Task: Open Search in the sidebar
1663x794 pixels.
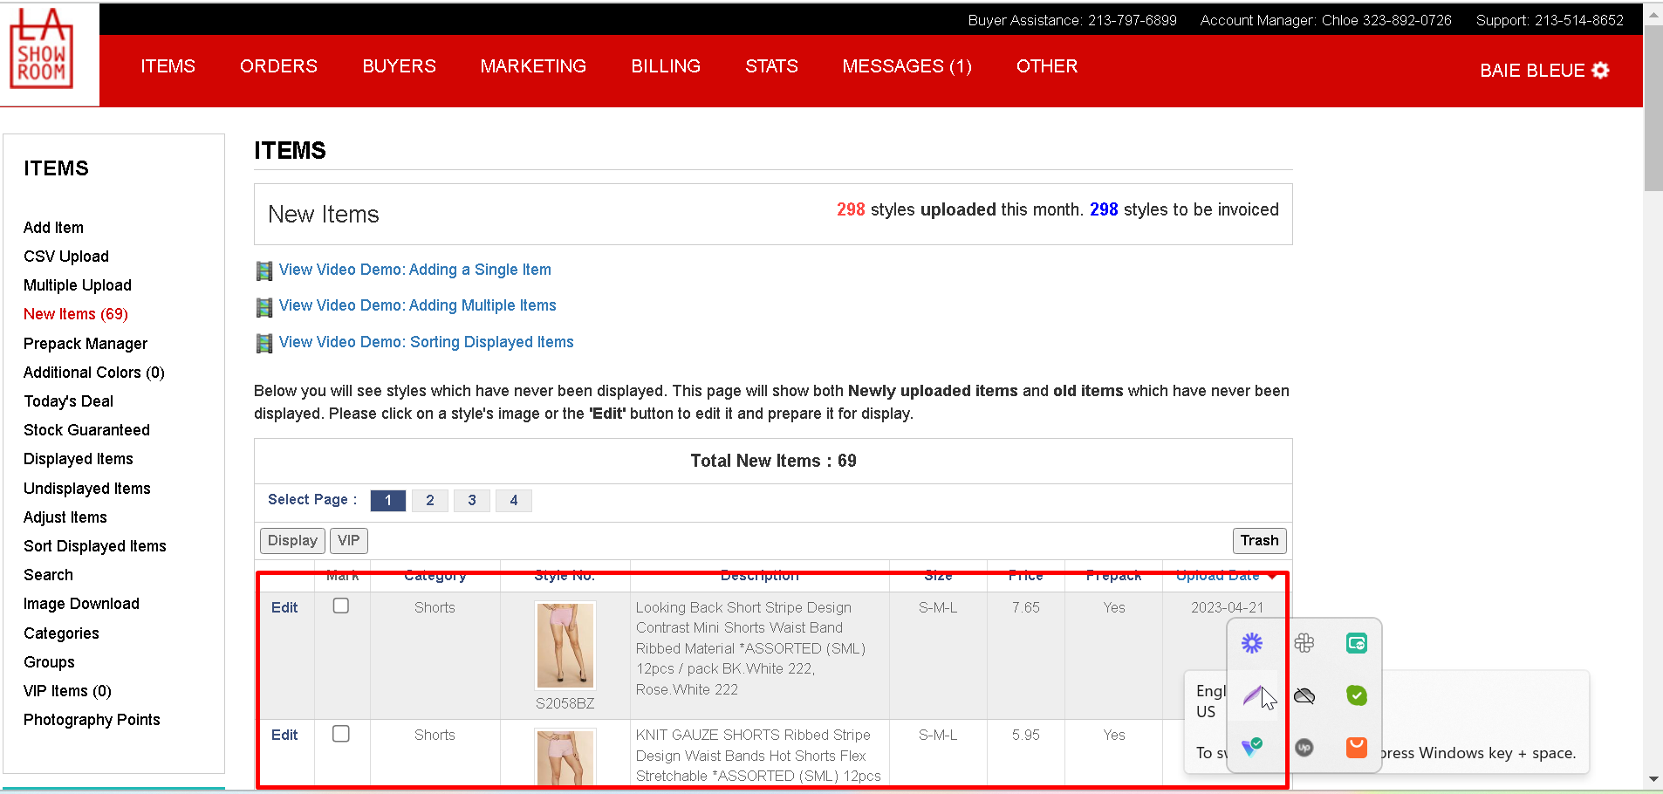Action: (49, 575)
